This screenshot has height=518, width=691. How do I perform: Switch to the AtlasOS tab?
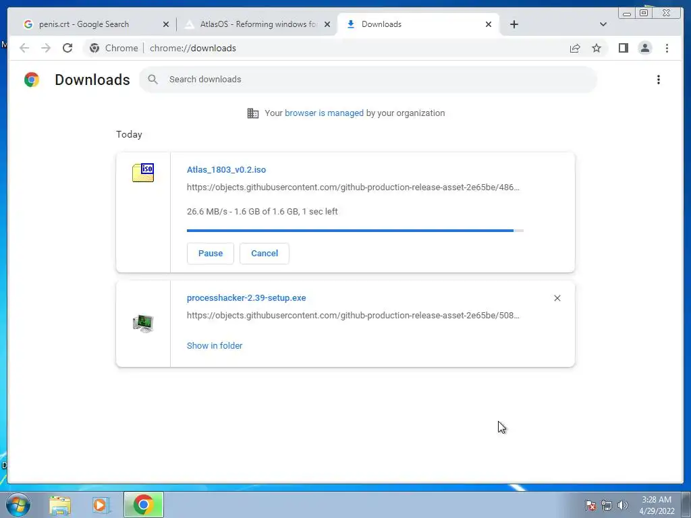tap(258, 24)
